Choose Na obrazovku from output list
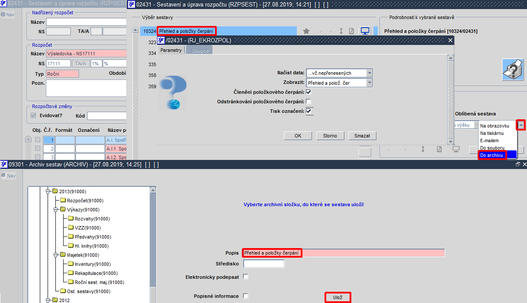 tap(498, 126)
